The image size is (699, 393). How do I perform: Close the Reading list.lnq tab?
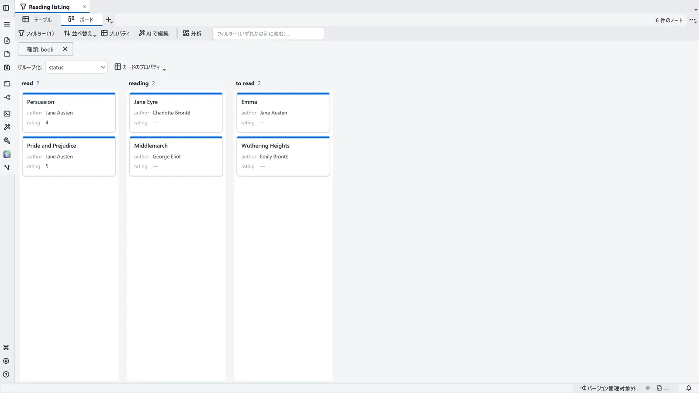tap(85, 7)
